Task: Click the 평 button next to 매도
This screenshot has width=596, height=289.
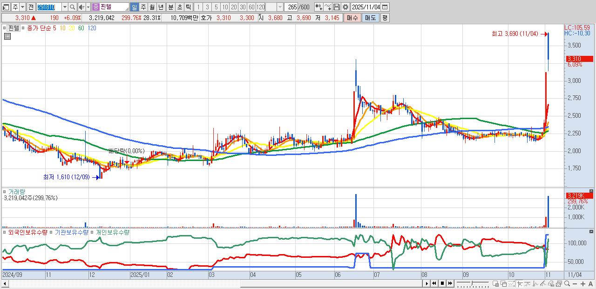Action: pyautogui.click(x=385, y=18)
